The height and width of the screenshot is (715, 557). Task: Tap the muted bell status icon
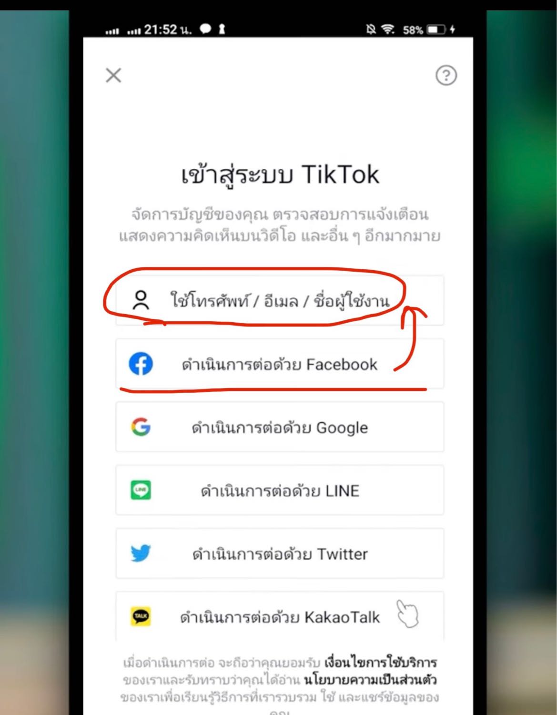pyautogui.click(x=371, y=30)
